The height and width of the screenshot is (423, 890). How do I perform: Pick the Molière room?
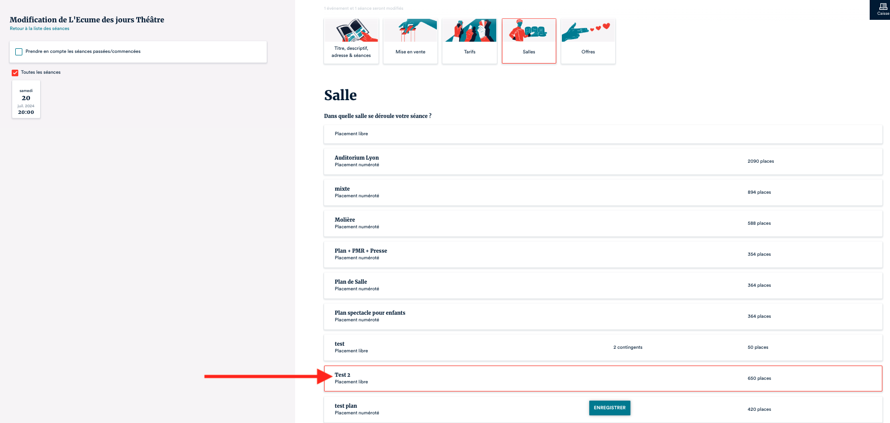click(602, 223)
